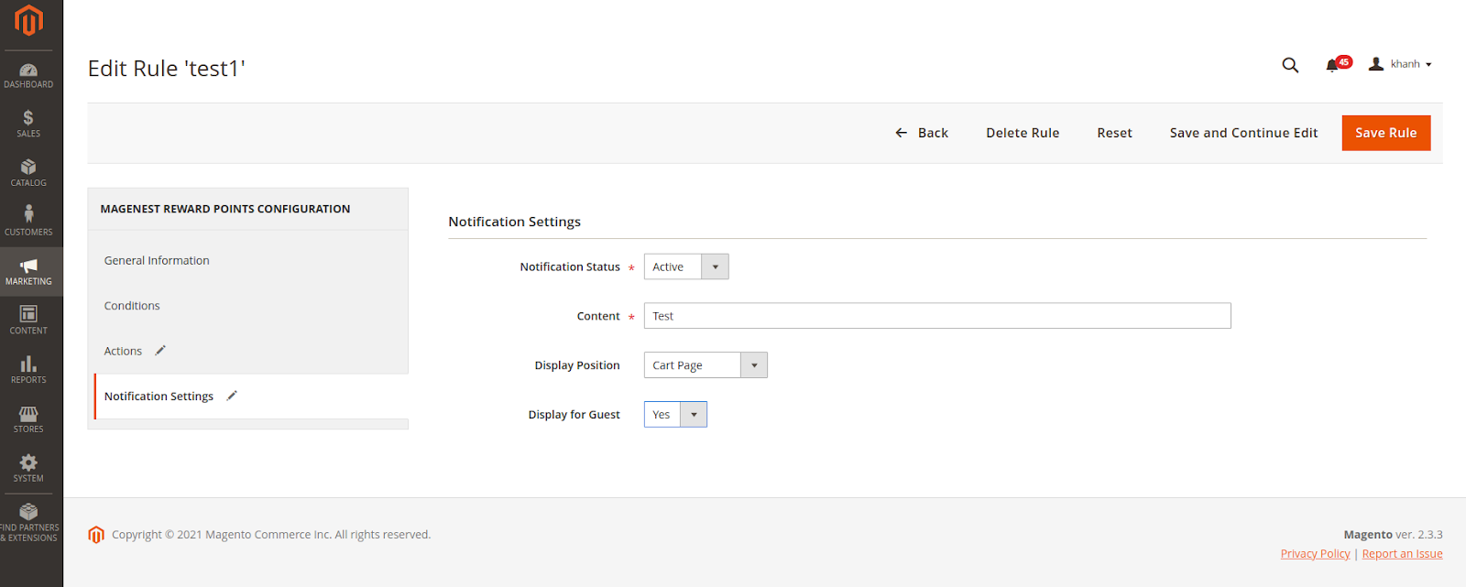This screenshot has width=1466, height=587.
Task: Open the Catalog sidebar icon
Action: [x=28, y=172]
